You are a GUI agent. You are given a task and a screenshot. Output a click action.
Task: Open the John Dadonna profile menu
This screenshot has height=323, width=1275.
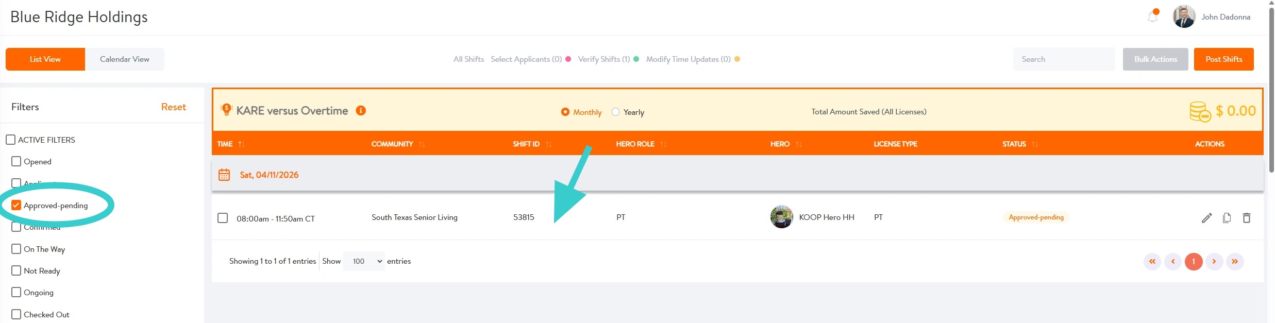tap(1211, 17)
